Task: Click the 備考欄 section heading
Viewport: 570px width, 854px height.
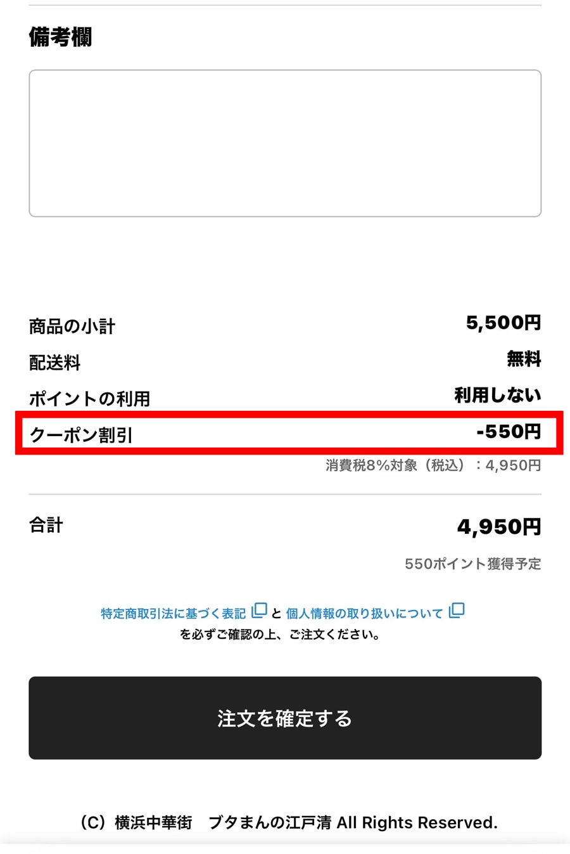Action: click(x=60, y=37)
